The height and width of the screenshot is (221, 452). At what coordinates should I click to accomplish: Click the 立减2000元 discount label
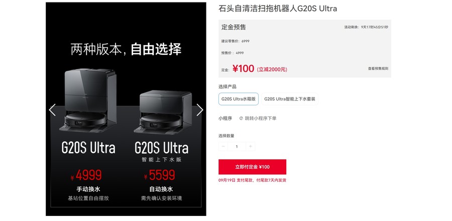(272, 69)
